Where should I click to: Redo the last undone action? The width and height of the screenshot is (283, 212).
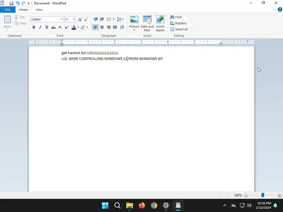(23, 3)
